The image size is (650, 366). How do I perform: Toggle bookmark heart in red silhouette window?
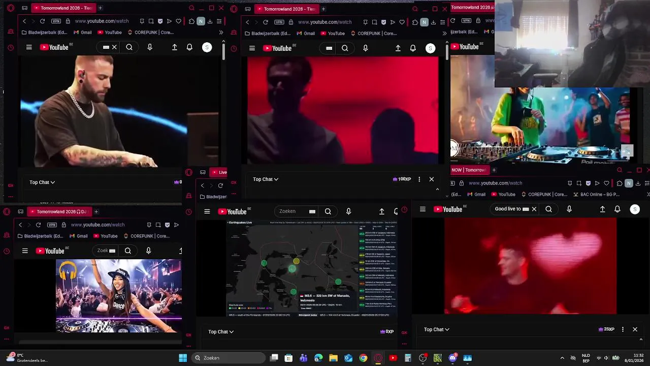click(x=402, y=22)
